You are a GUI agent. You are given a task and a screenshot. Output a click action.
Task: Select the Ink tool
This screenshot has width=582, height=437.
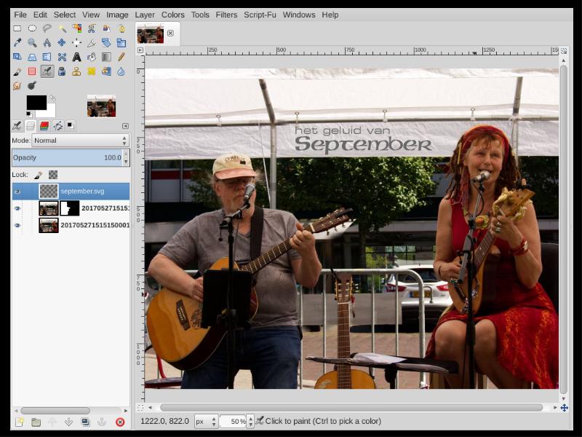tap(62, 71)
